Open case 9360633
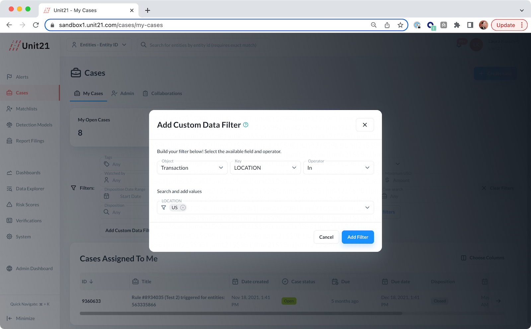 coord(91,301)
